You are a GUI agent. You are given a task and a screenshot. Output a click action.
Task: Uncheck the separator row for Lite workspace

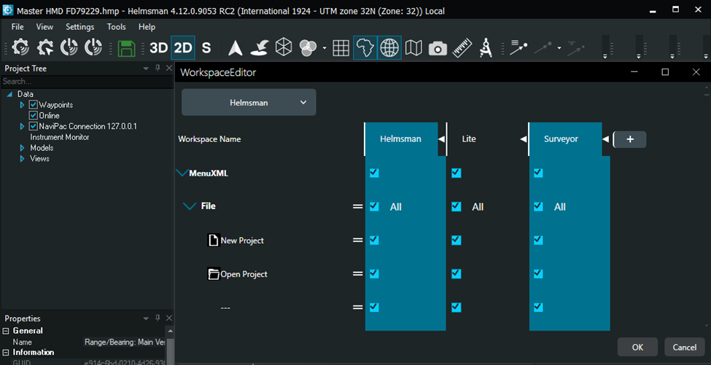[456, 307]
